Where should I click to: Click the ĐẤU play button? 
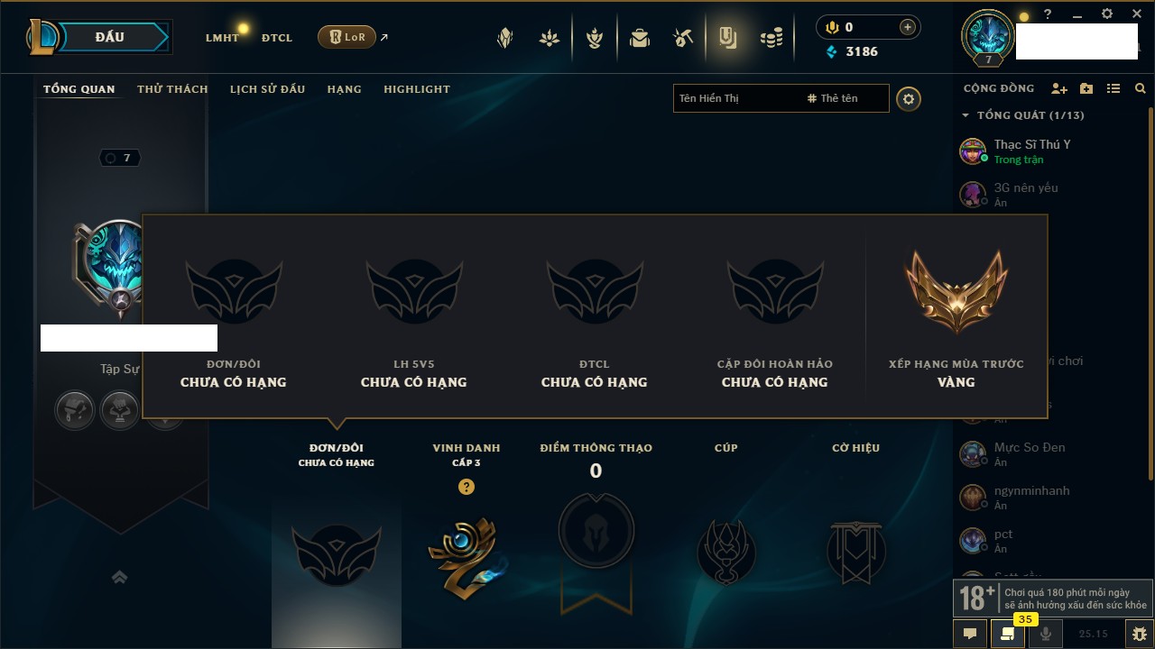109,37
